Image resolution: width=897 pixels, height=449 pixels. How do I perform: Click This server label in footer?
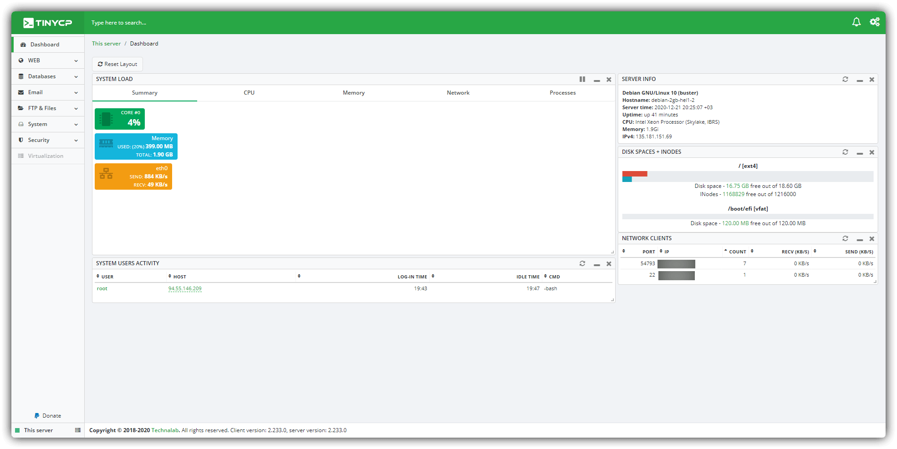[38, 430]
